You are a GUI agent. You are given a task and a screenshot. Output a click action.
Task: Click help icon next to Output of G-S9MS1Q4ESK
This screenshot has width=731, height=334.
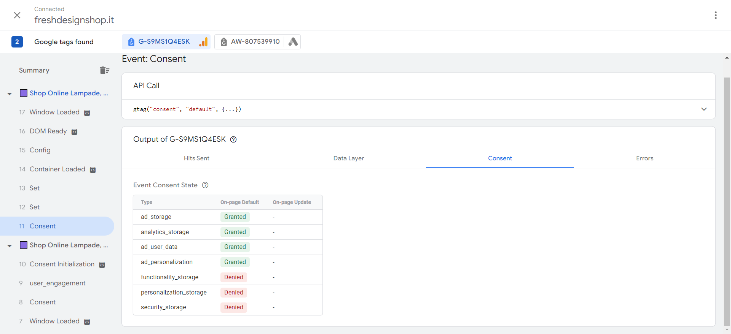233,139
